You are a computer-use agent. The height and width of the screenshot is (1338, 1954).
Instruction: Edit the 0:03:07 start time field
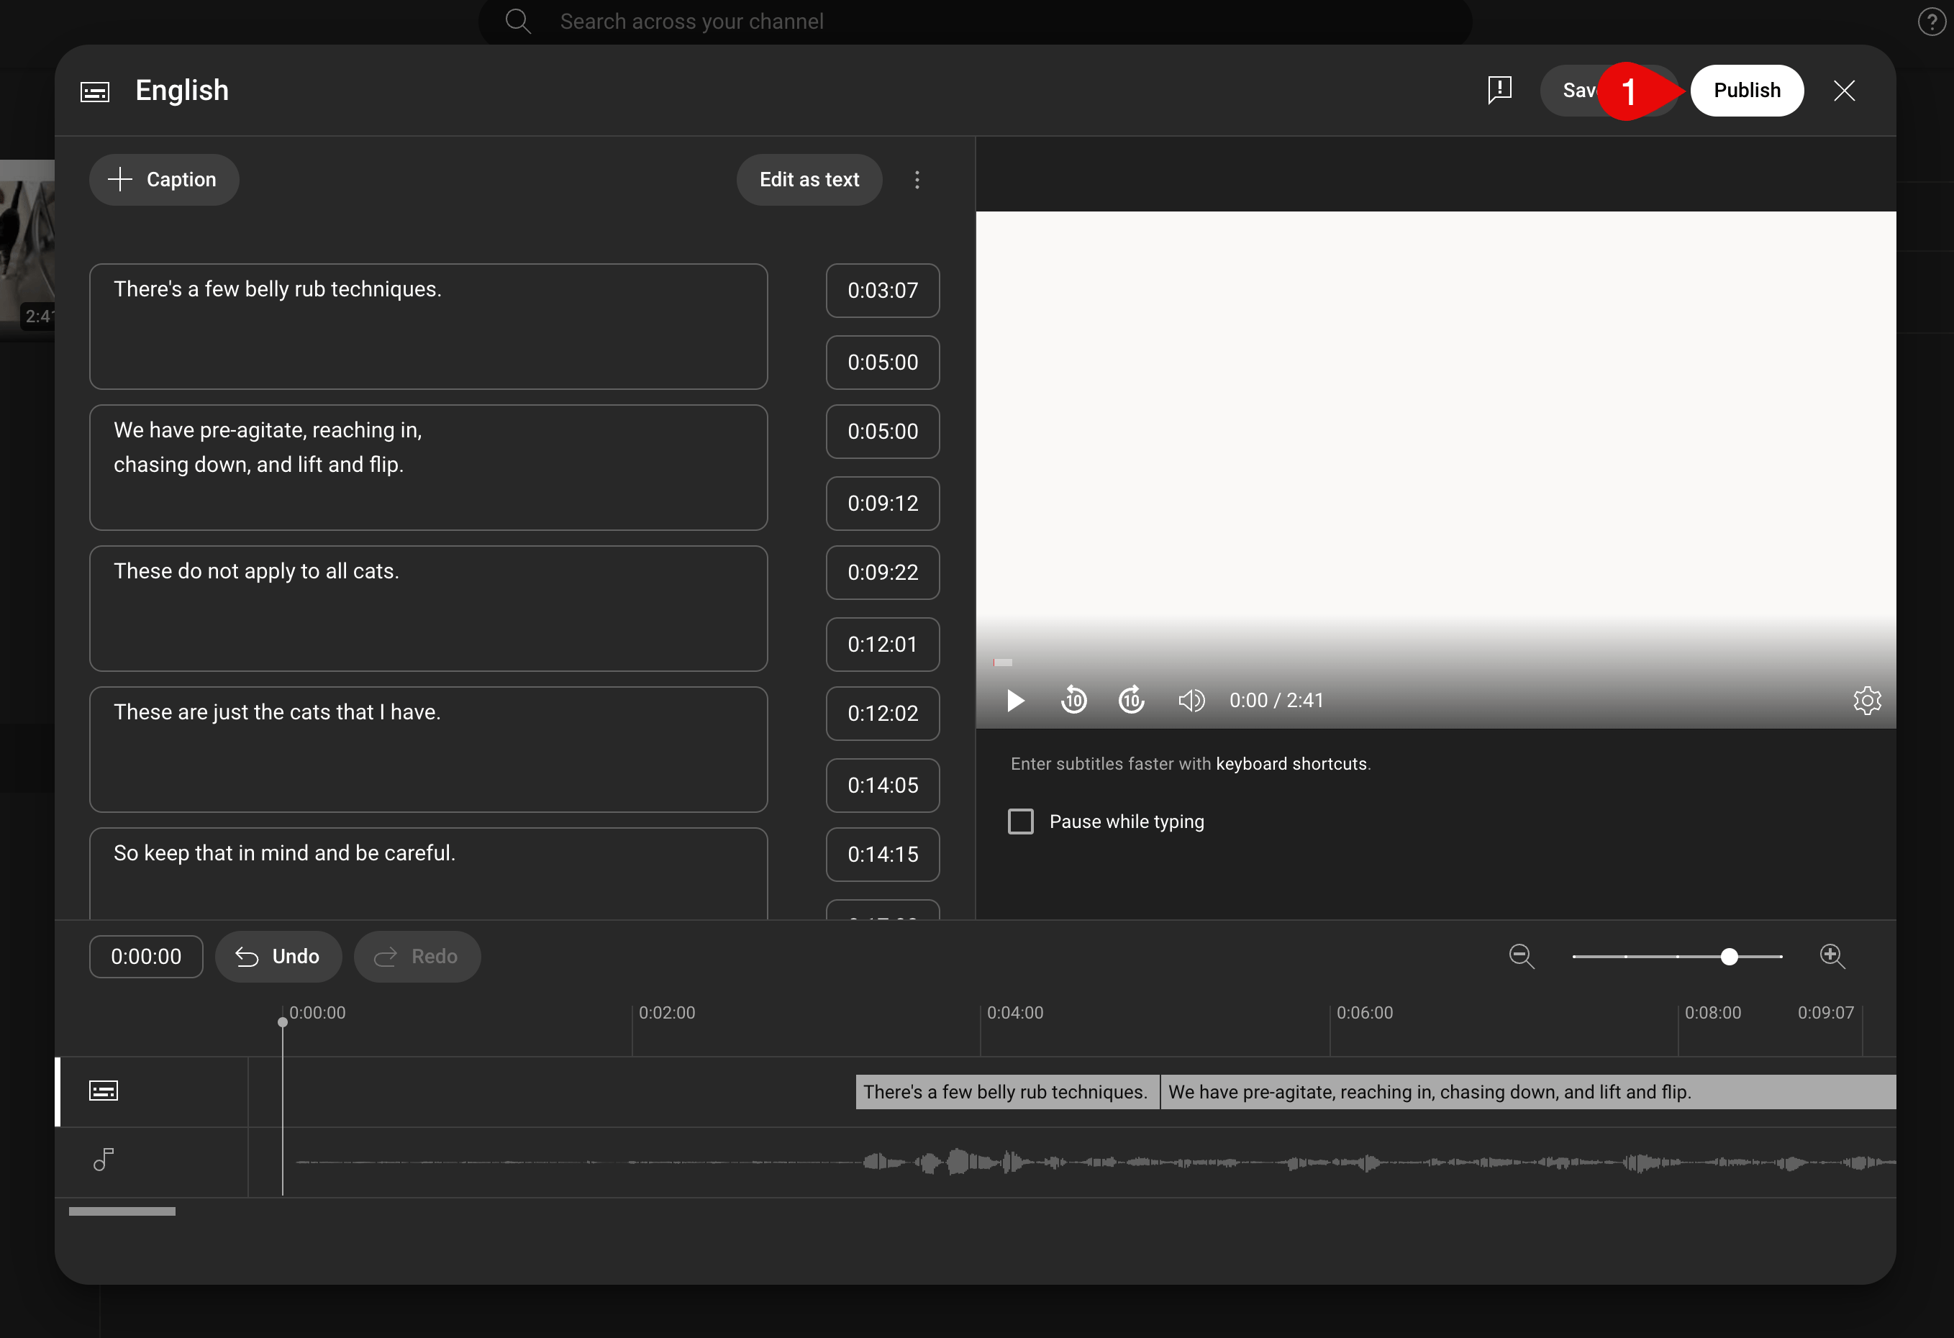pos(882,291)
